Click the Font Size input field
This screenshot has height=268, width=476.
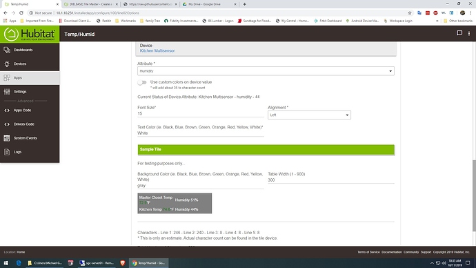click(x=200, y=114)
